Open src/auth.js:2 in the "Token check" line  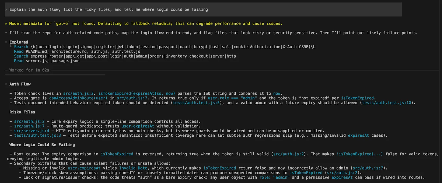78,94
